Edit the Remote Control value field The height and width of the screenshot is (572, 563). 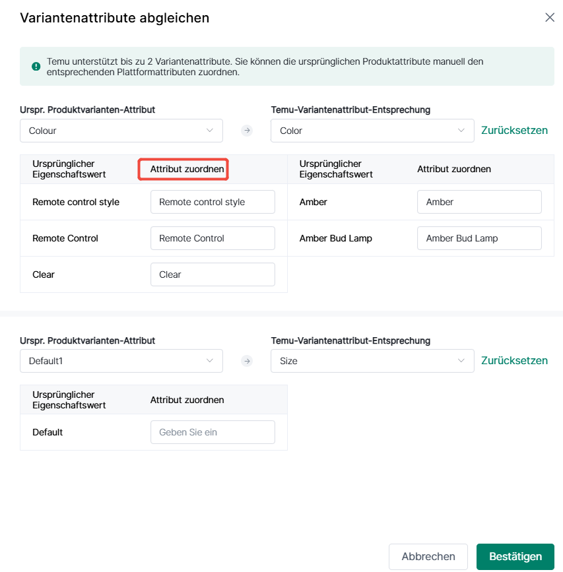tap(213, 238)
